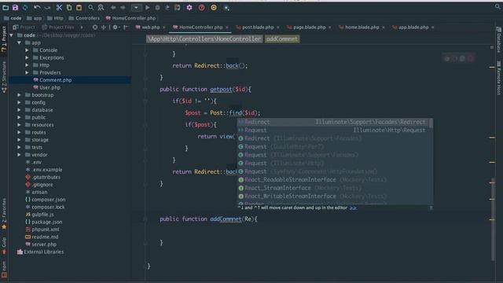The image size is (503, 283).
Task: Click the yellow circular toolbar icon
Action: point(214,8)
